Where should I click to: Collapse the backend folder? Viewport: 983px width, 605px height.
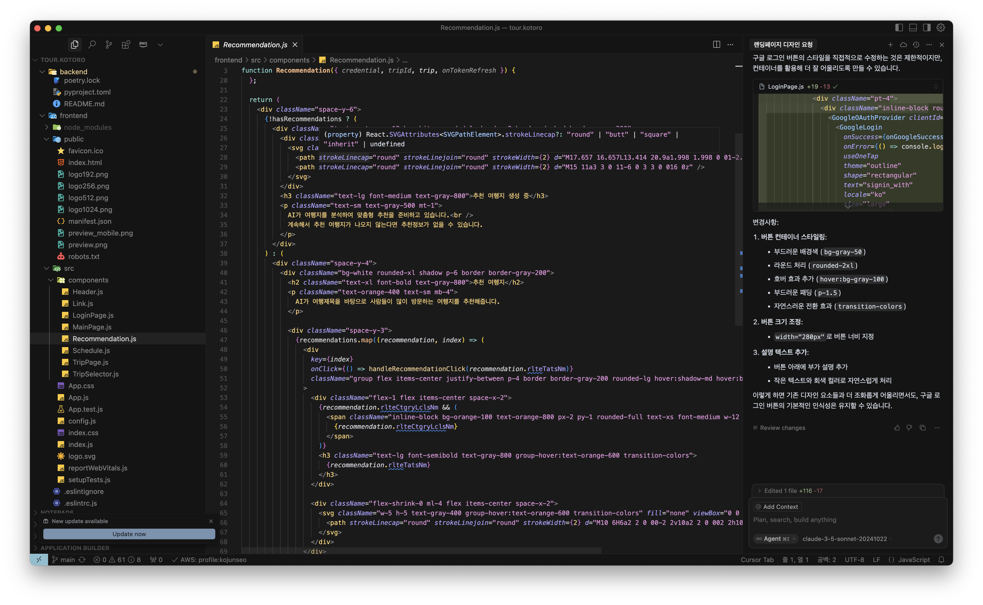coord(42,72)
